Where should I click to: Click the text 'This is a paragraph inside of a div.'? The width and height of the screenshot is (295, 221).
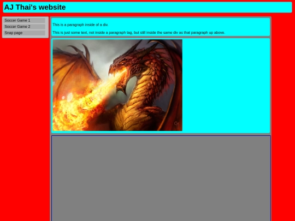click(x=80, y=25)
